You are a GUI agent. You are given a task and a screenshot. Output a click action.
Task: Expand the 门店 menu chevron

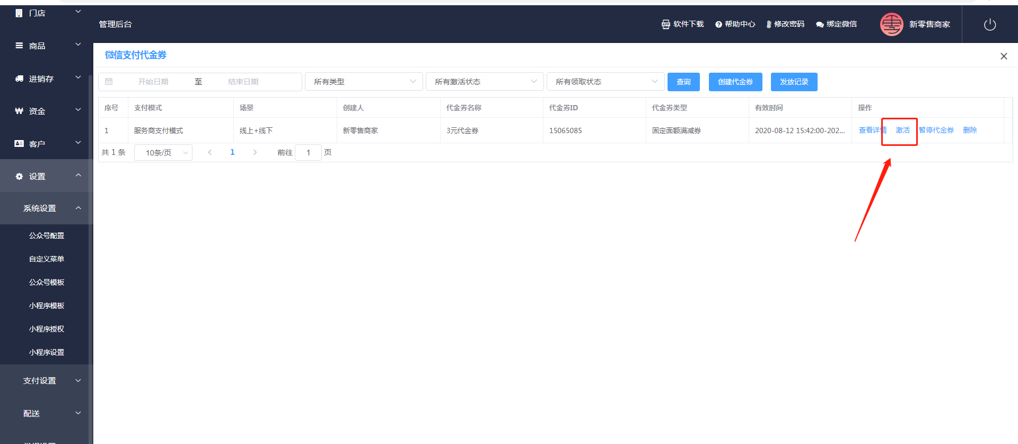tap(78, 11)
